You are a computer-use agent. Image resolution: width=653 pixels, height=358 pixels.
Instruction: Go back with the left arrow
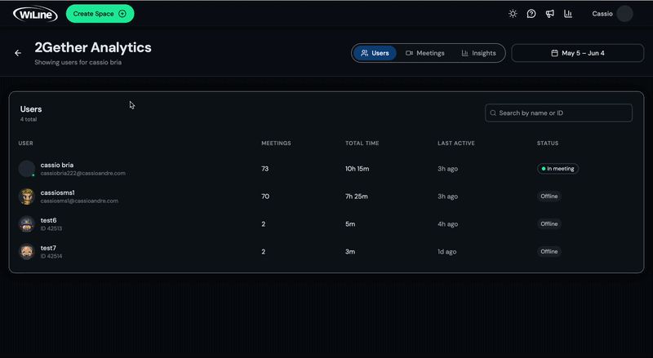click(x=18, y=53)
